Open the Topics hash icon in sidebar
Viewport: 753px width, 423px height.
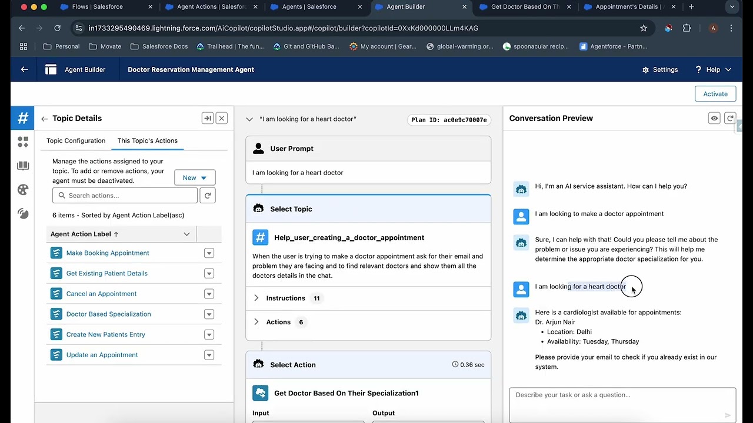click(22, 118)
